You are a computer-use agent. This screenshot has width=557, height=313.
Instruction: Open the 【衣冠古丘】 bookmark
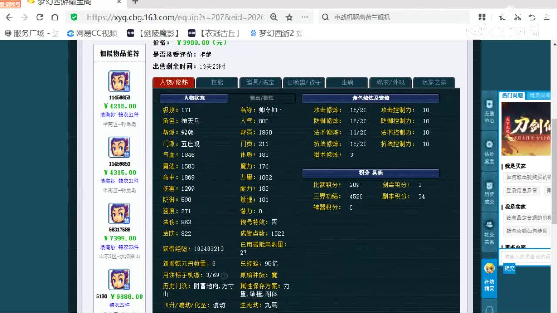(215, 33)
